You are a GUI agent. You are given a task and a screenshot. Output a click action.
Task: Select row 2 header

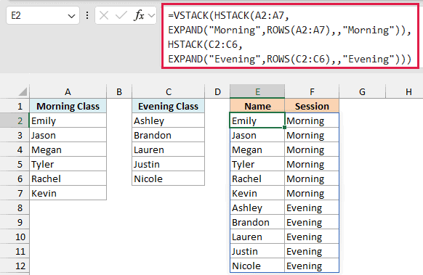(x=15, y=120)
